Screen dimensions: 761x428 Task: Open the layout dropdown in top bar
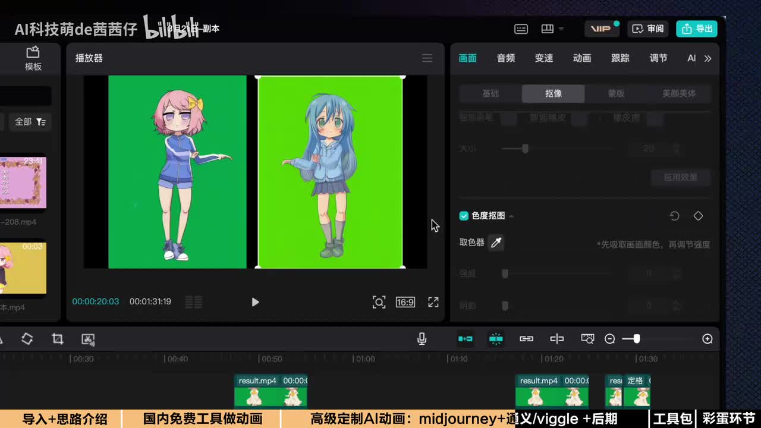[x=552, y=29]
